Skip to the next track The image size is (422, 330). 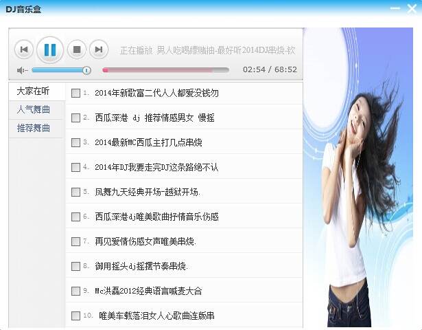point(99,49)
